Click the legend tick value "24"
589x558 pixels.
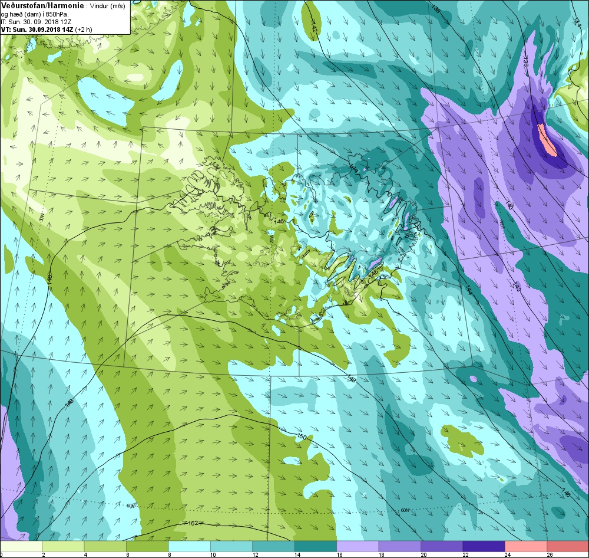[508, 554]
